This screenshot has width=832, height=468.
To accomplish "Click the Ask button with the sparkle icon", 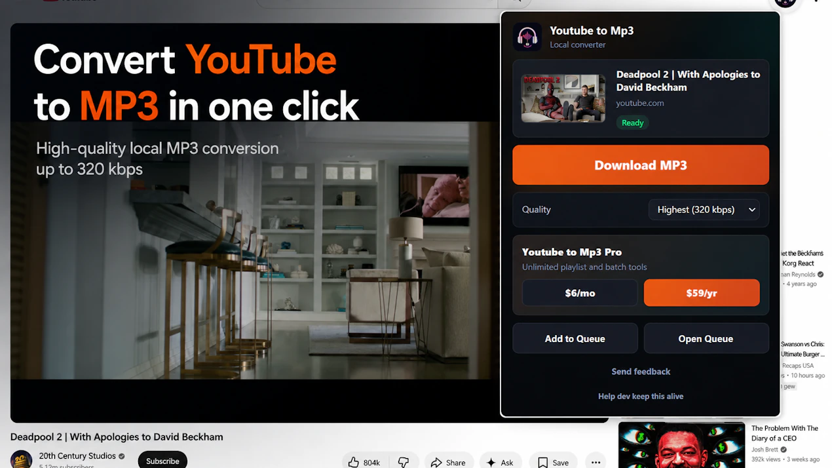I will (x=500, y=462).
